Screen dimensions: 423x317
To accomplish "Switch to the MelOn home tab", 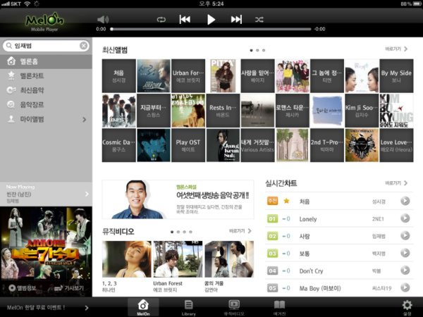I will 143,308.
